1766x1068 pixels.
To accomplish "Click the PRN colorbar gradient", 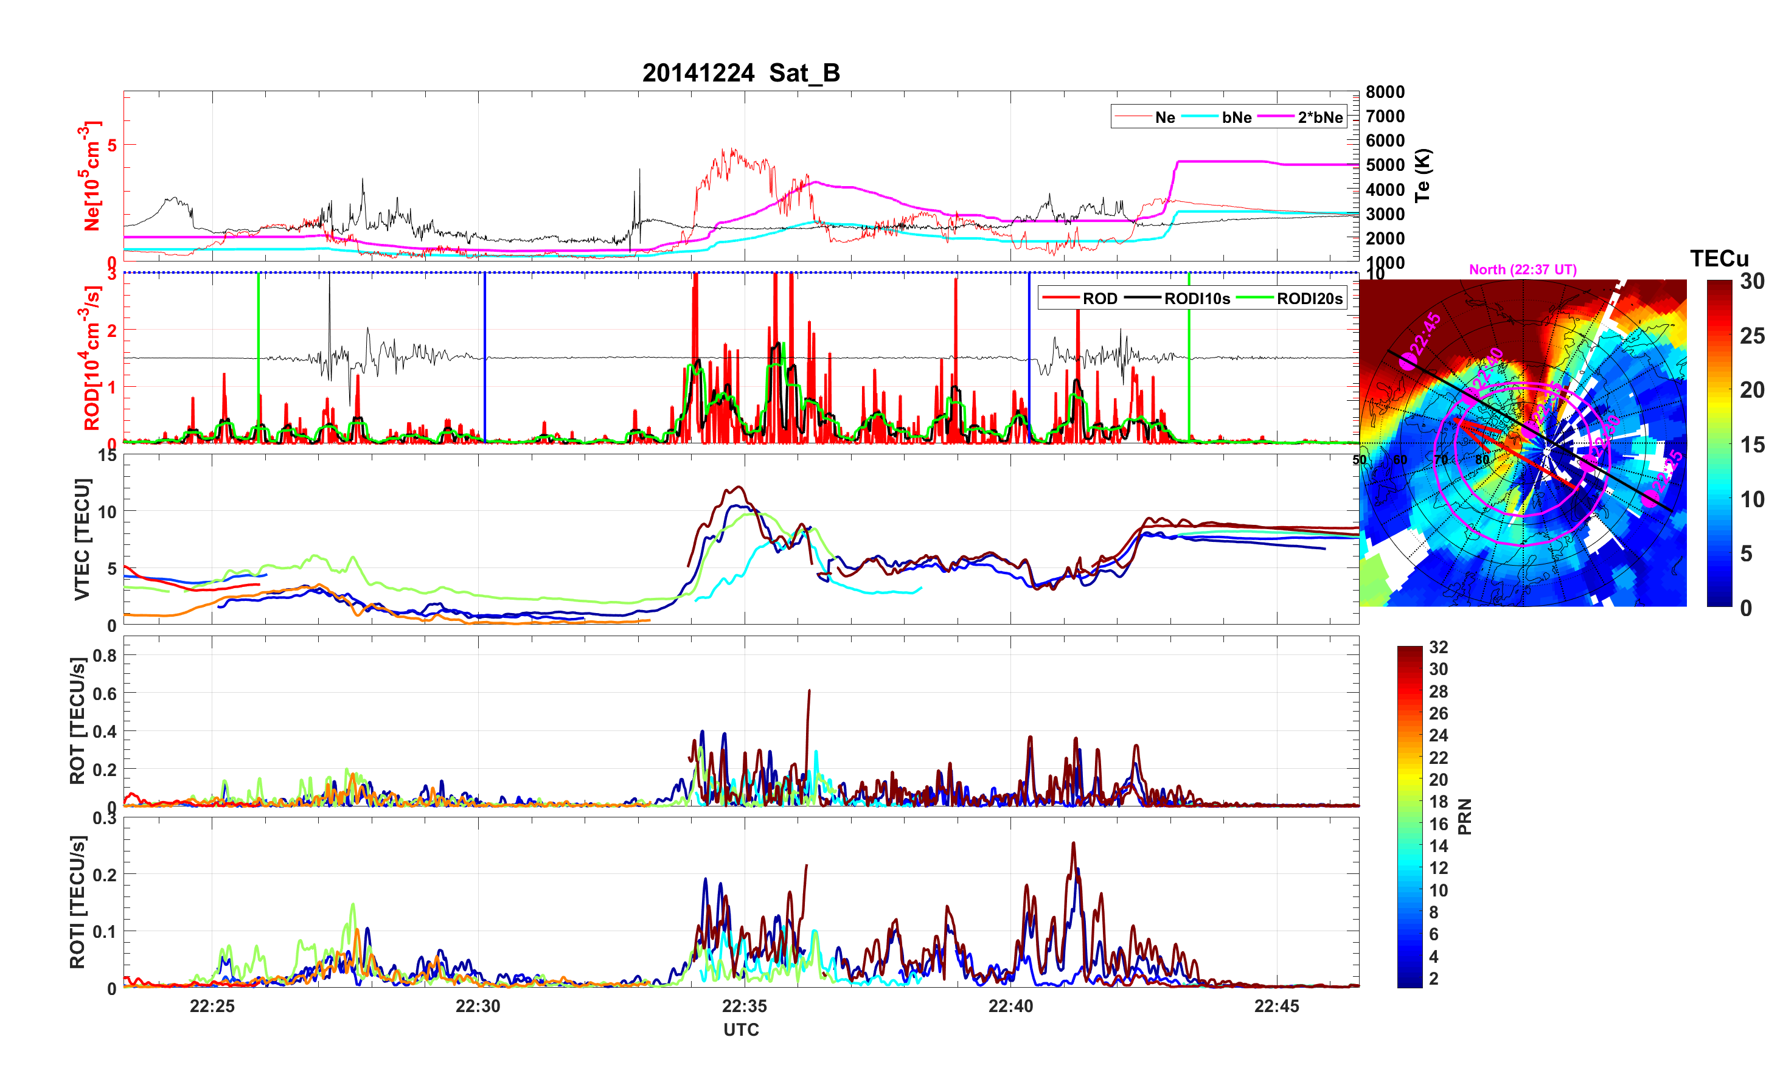I will click(1410, 817).
